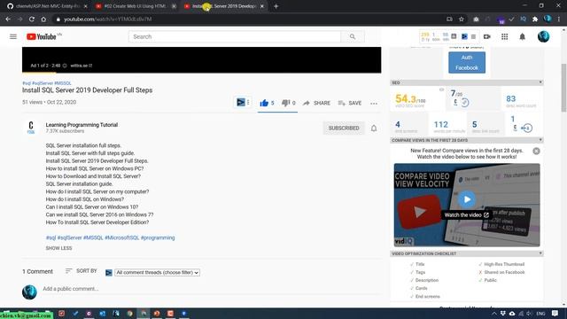The height and width of the screenshot is (319, 567).
Task: Open the three-dot more actions menu
Action: coord(374,104)
